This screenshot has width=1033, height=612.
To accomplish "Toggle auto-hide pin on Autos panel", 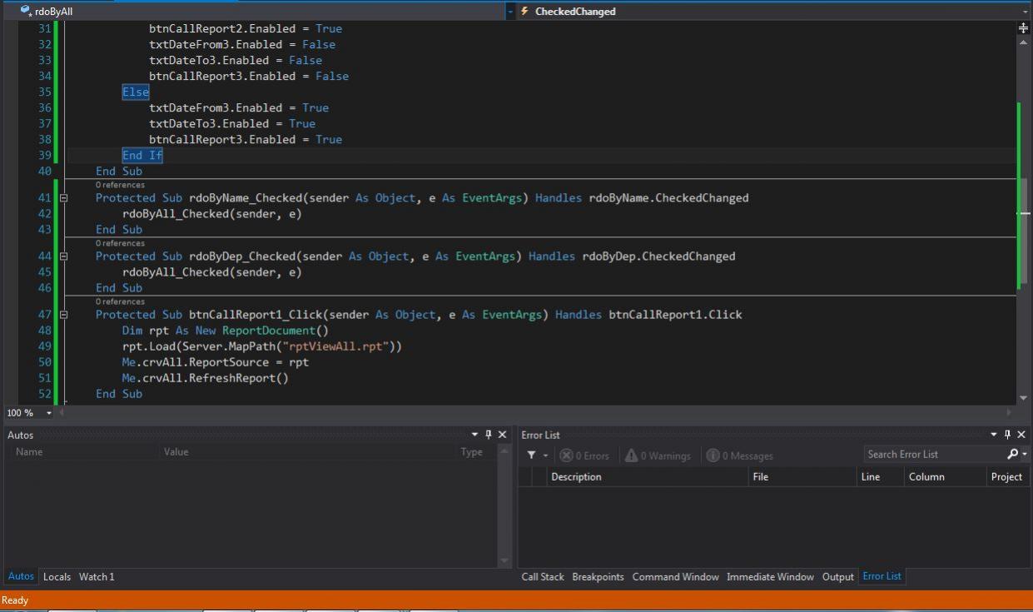I will [x=489, y=435].
